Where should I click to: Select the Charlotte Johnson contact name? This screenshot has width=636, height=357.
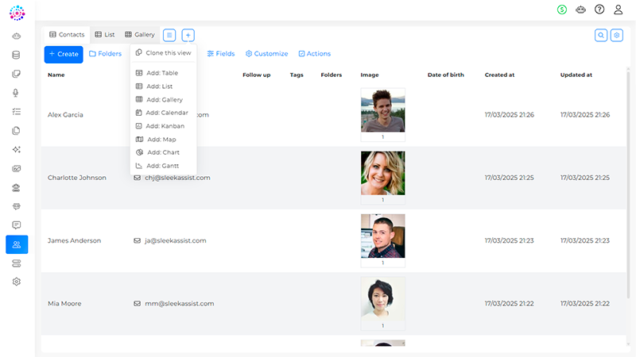click(x=77, y=178)
